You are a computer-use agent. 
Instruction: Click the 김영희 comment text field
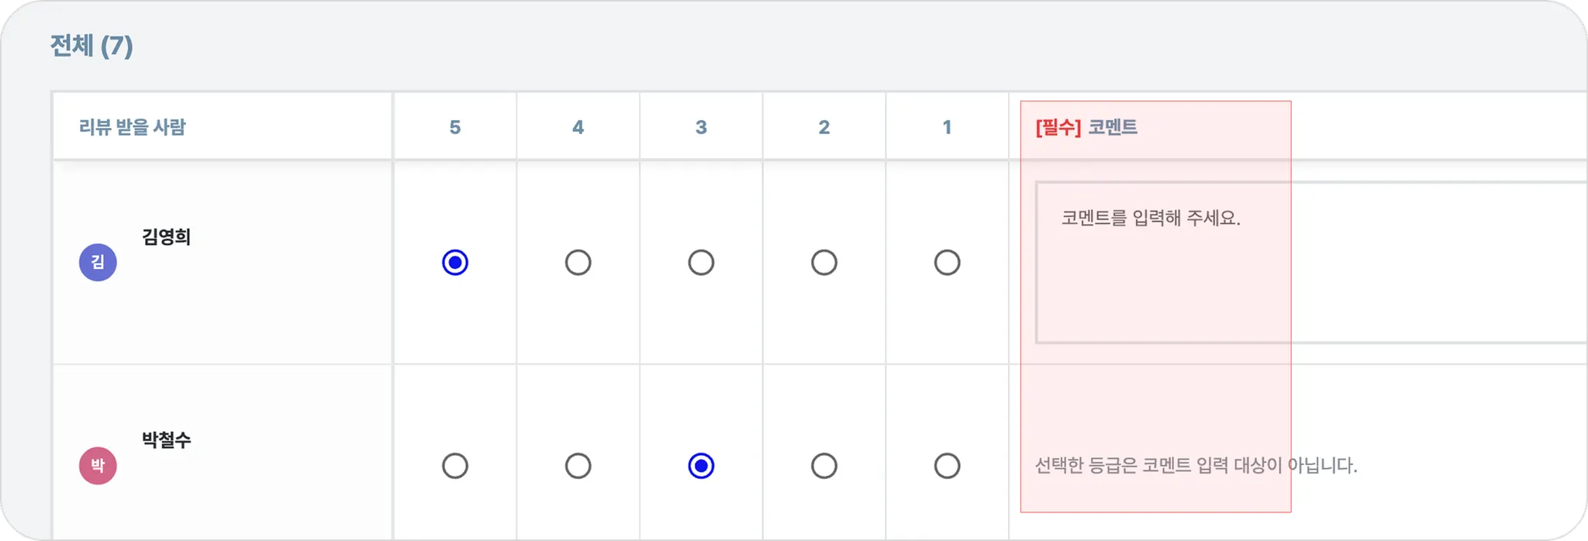pyautogui.click(x=1310, y=263)
